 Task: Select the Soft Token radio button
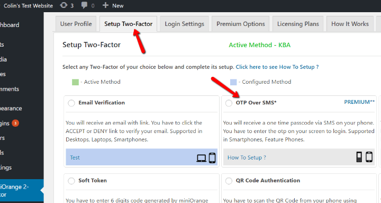(x=71, y=181)
